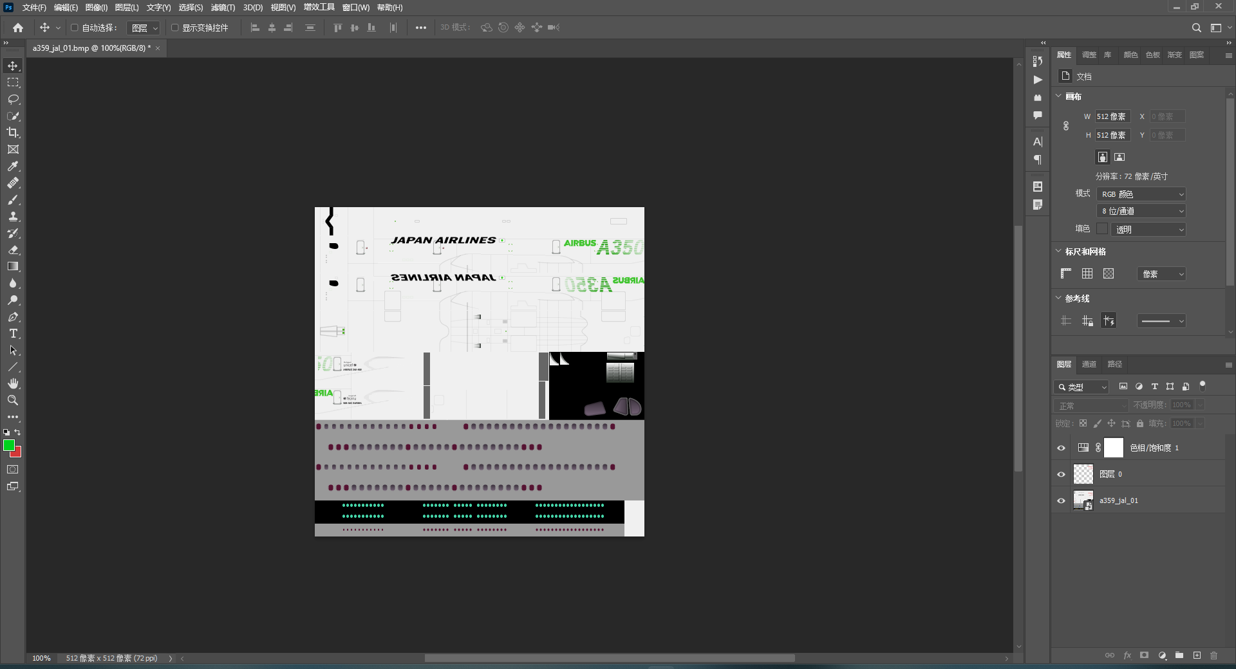Toggle canvas width-height link
Screen dimensions: 1236x669
coord(1066,125)
